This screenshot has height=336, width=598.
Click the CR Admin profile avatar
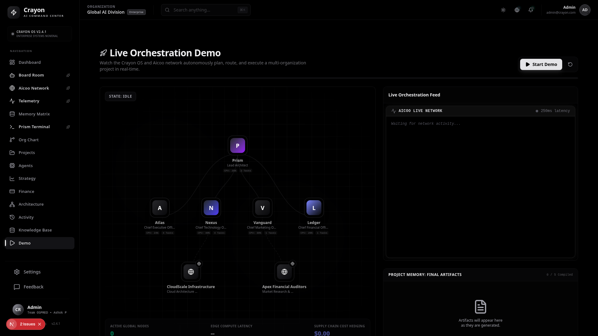point(18,310)
